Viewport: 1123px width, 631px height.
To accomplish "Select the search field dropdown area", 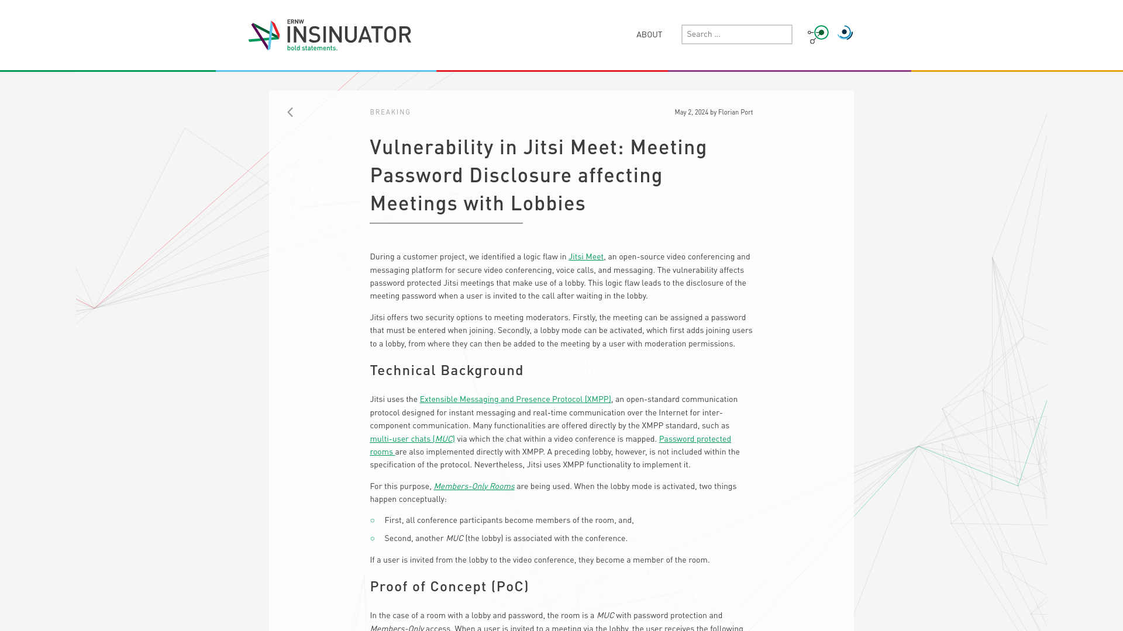I will click(736, 34).
